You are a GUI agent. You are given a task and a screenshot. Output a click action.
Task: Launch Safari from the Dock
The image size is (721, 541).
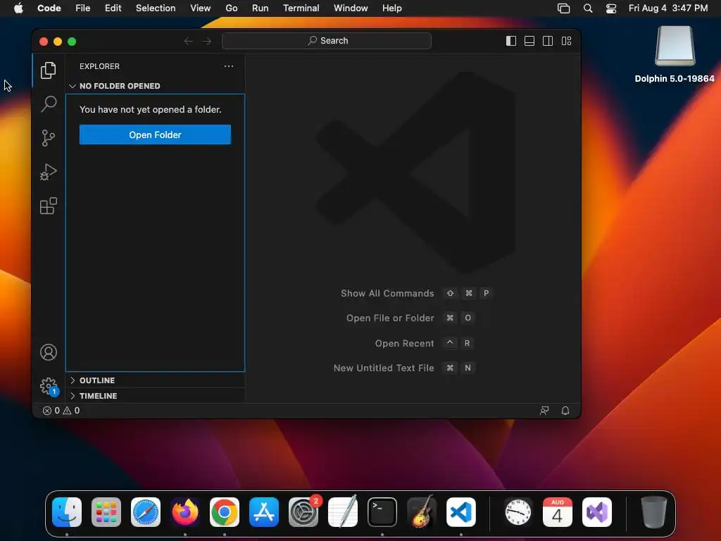146,512
